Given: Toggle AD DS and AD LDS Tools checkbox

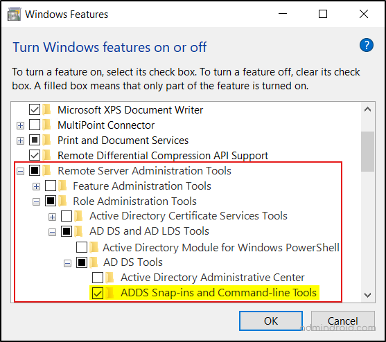Looking at the screenshot, I should [67, 231].
